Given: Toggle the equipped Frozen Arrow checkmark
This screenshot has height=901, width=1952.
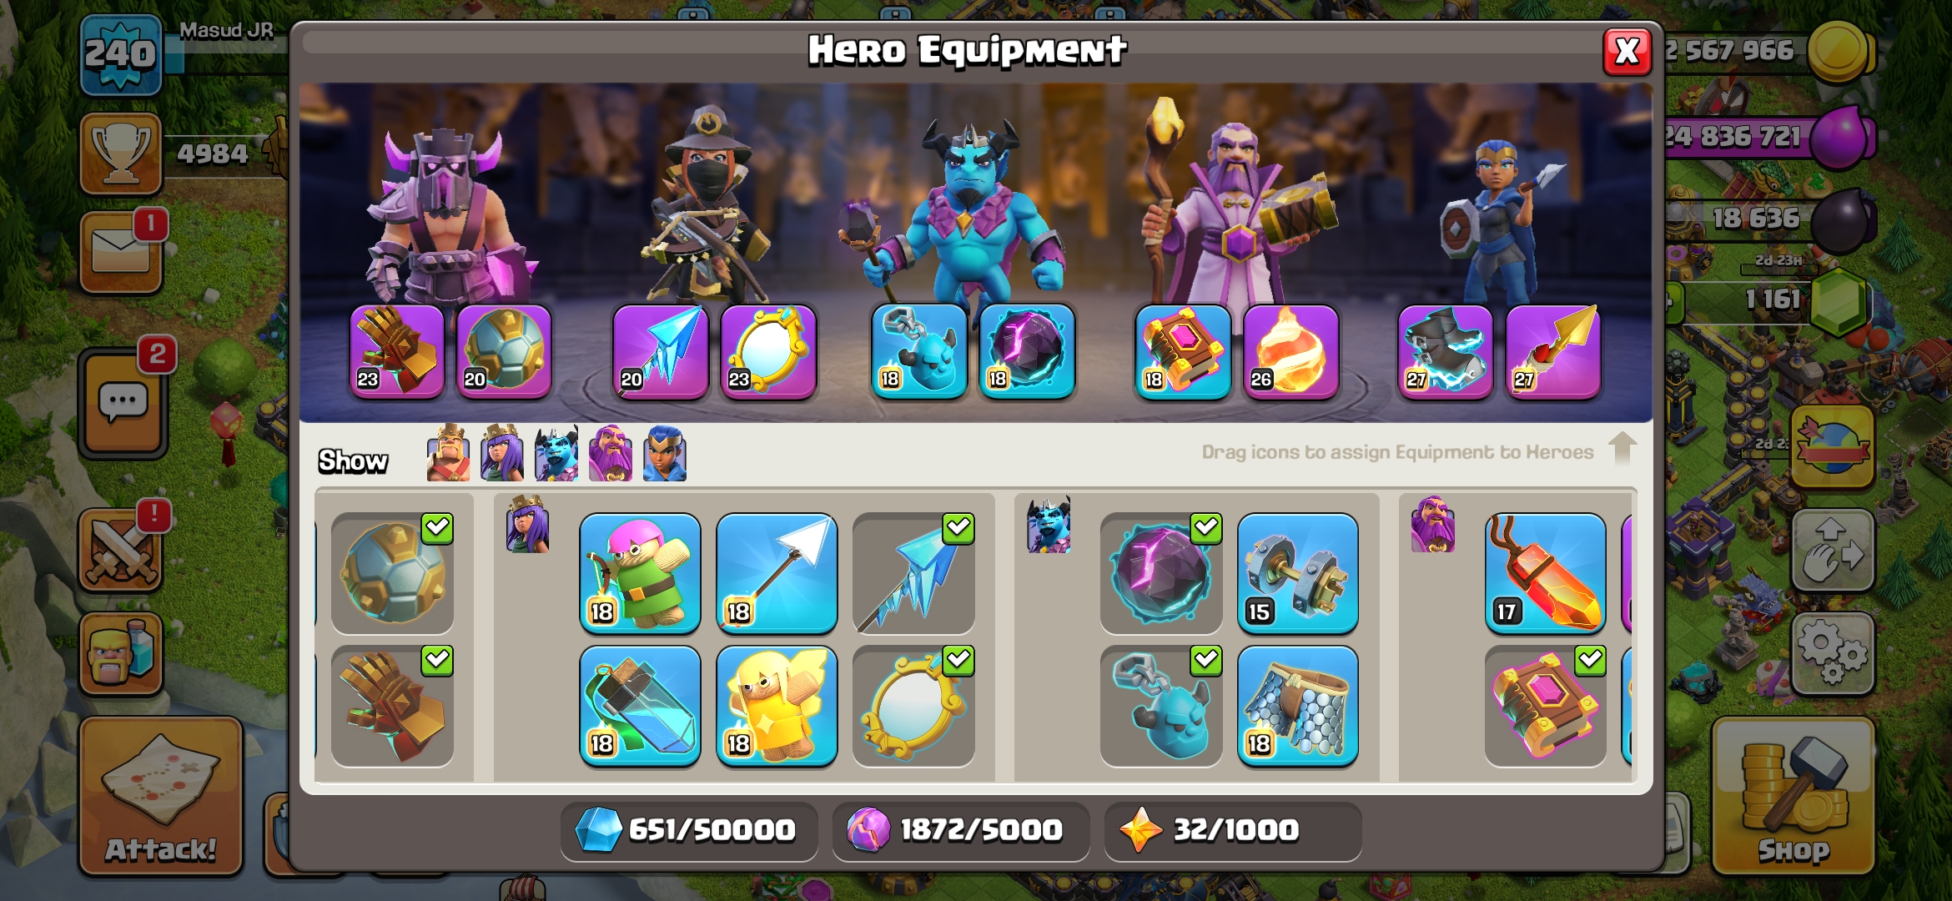Looking at the screenshot, I should (958, 528).
